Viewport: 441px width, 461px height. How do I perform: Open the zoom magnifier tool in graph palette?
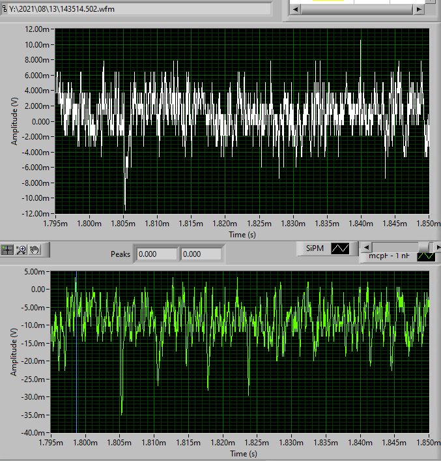21,249
